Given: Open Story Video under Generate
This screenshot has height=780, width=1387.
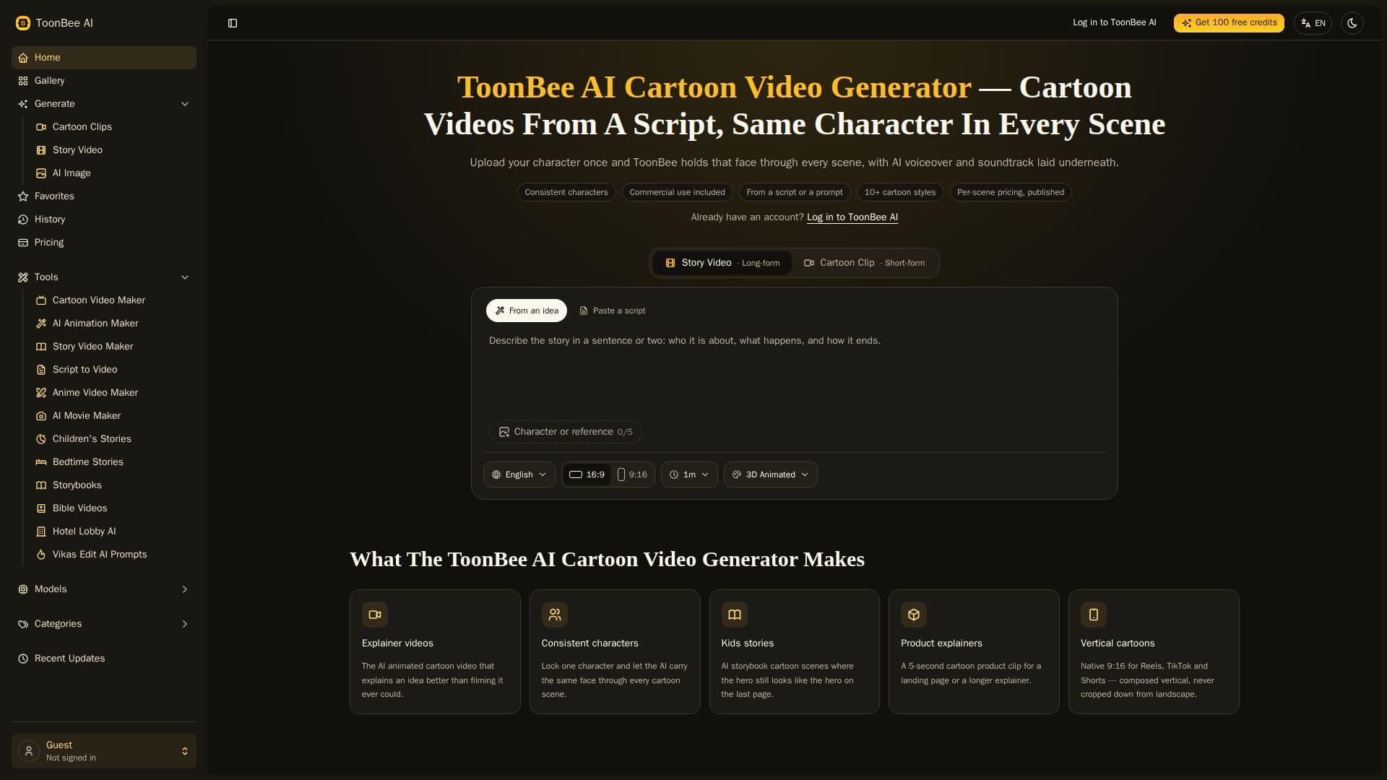Looking at the screenshot, I should (x=113, y=150).
